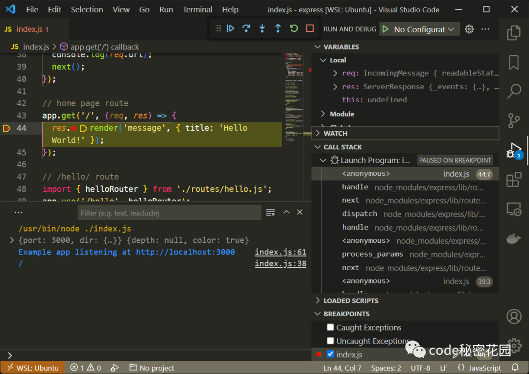
Task: Toggle the Caught Exceptions checkbox
Action: click(x=330, y=327)
